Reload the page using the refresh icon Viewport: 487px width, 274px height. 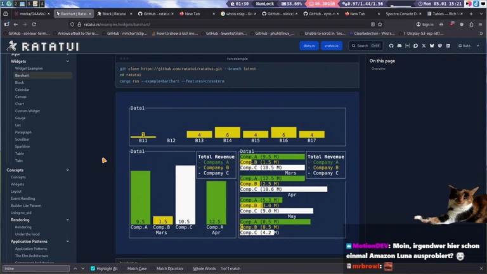tap(34, 25)
